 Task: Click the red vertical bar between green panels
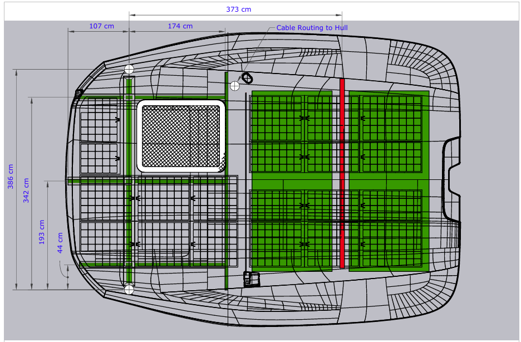coord(342,173)
